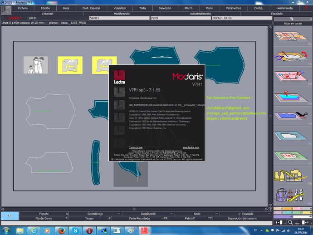Select the grey garment sketch thumbnail
The width and height of the screenshot is (313, 235).
click(x=35, y=65)
